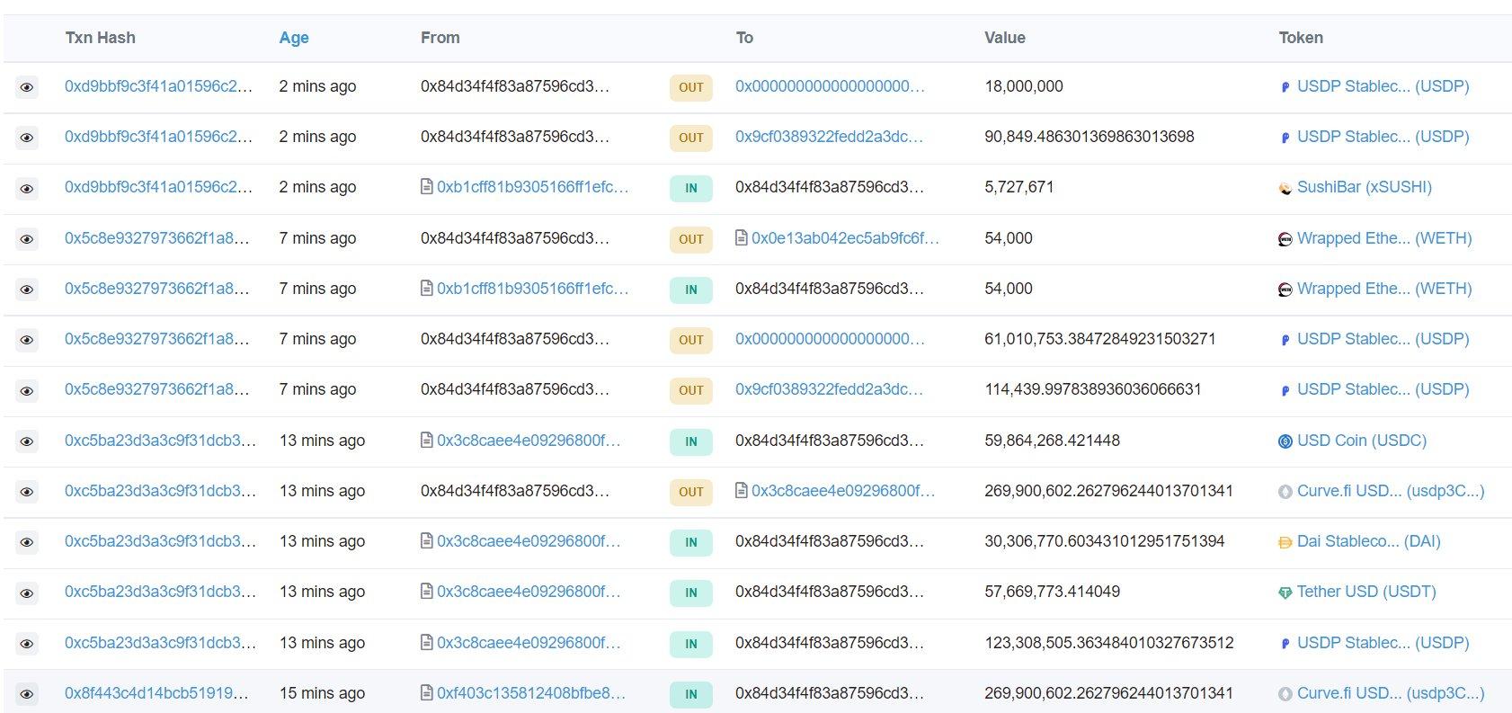
Task: Open sender address 0xf403c135812408bfbe8
Action: (x=530, y=693)
